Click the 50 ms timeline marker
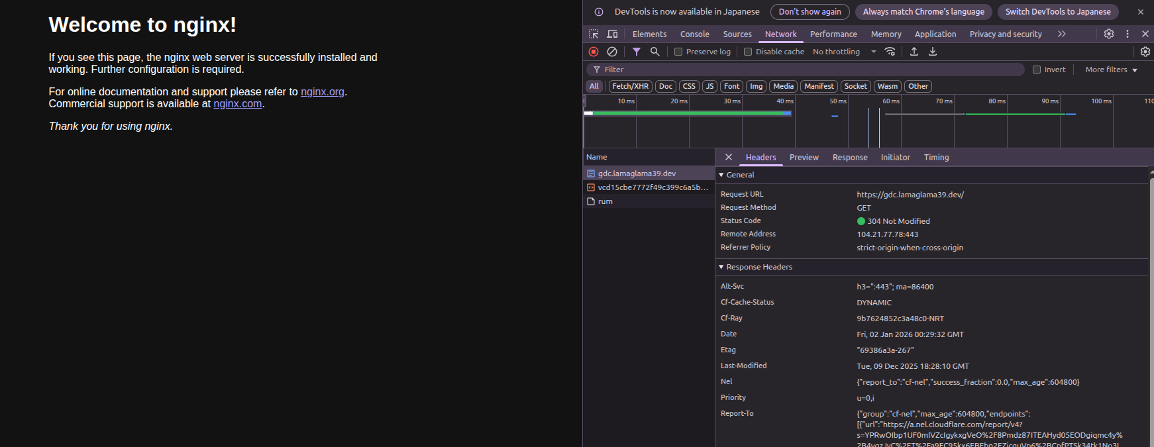The height and width of the screenshot is (447, 1154). [x=837, y=101]
